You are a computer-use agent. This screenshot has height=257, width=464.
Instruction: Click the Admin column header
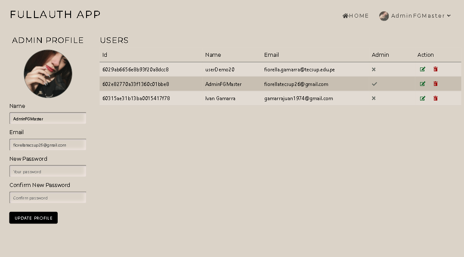point(380,55)
